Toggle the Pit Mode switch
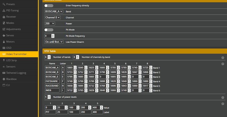This screenshot has height=117, width=227. point(49,30)
